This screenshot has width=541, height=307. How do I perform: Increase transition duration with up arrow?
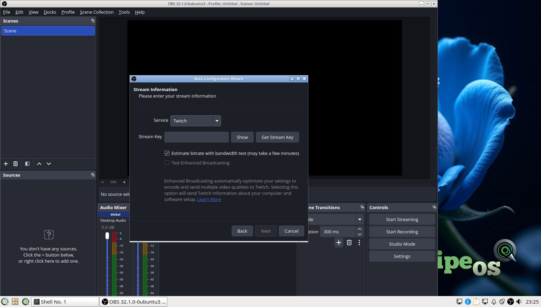coord(360,229)
